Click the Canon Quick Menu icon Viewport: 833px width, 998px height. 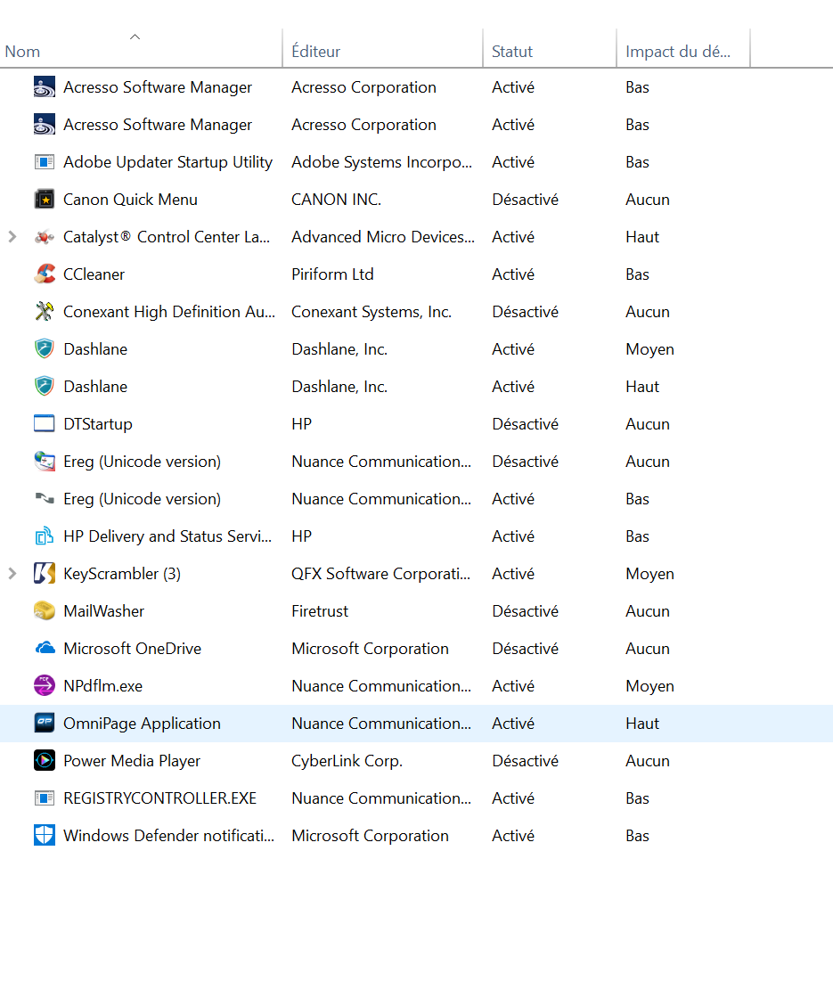click(44, 200)
